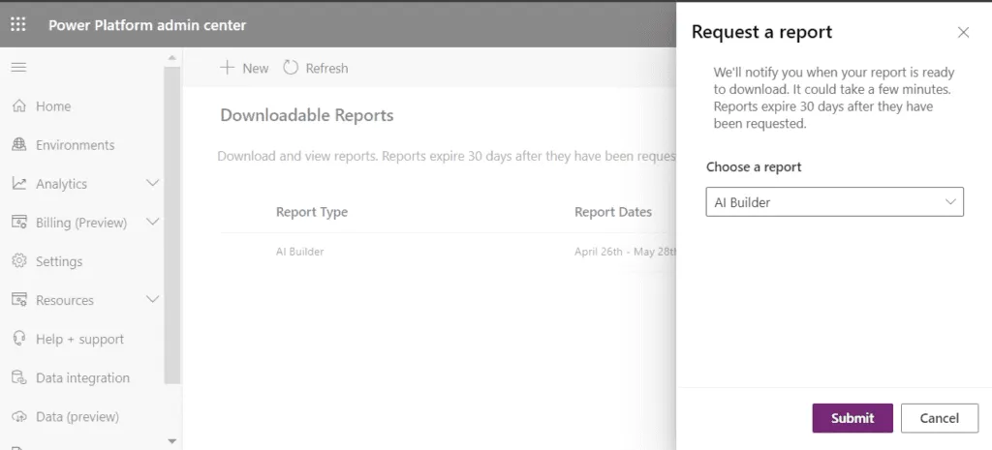Cancel the report request
This screenshot has width=992, height=450.
point(939,418)
